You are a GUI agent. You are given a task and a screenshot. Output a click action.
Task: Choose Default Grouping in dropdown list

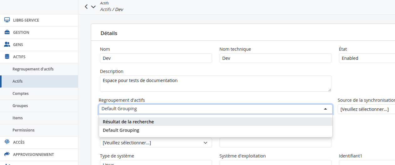pyautogui.click(x=216, y=130)
